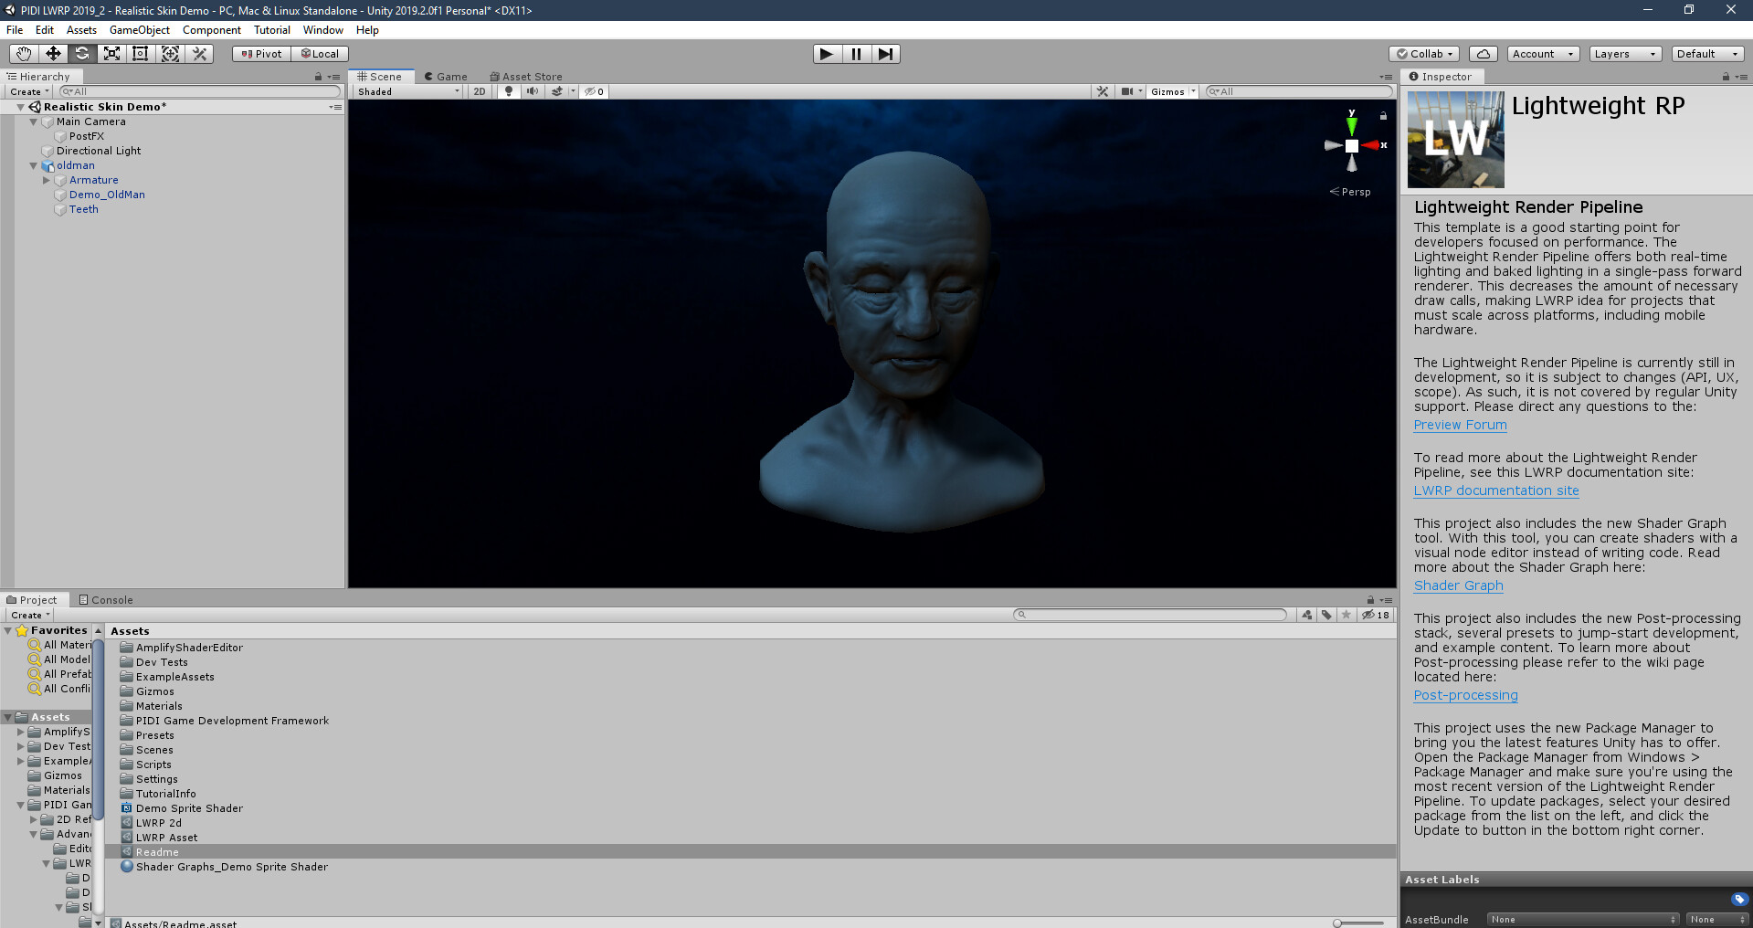Open the Preview Forum link
This screenshot has height=928, width=1753.
click(x=1460, y=425)
